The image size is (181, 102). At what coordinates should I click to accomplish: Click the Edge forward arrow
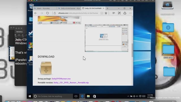coord(42,13)
